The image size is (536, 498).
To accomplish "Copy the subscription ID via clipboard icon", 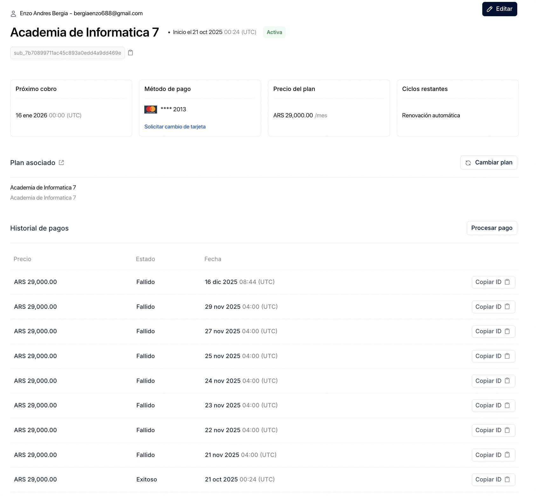I will [x=130, y=53].
